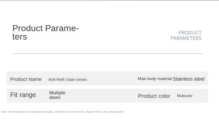This screenshot has width=219, height=120.
Task: Click "Parame-" in the large heading
Action: click(x=62, y=28)
